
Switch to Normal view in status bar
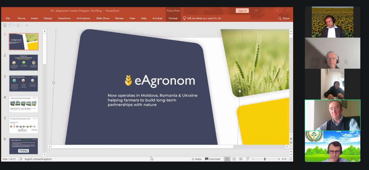(227, 159)
